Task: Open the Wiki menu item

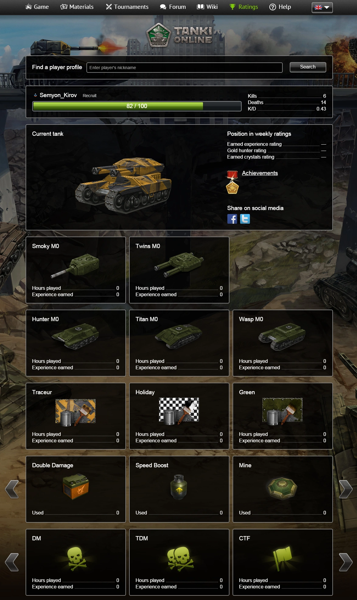Action: (207, 7)
